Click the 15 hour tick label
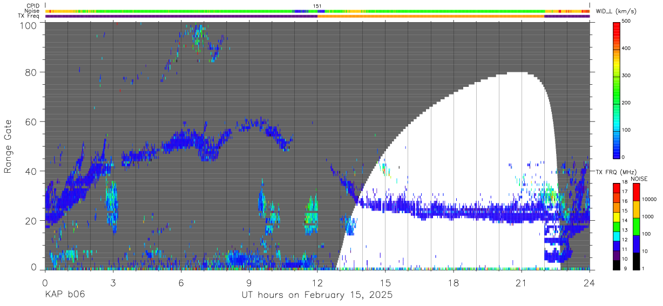This screenshot has height=306, width=663. click(x=385, y=282)
